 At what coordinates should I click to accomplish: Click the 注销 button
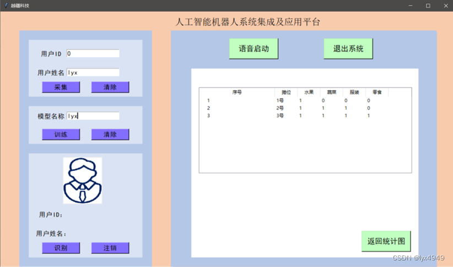pyautogui.click(x=110, y=248)
